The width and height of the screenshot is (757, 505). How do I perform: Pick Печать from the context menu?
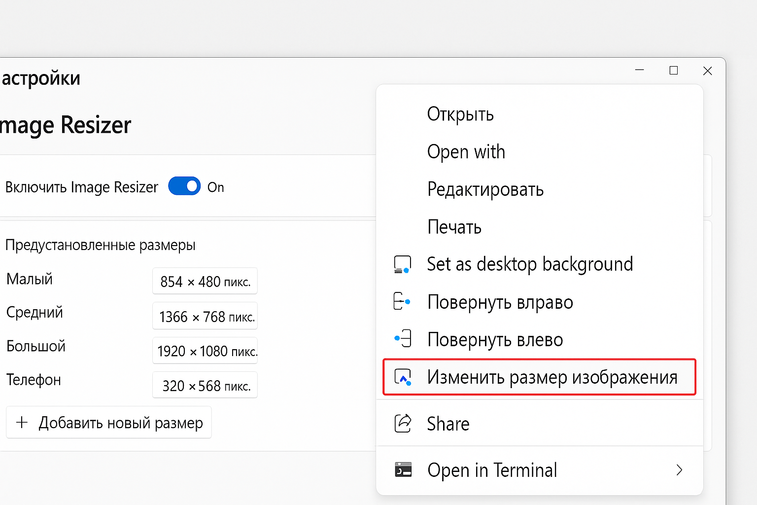pyautogui.click(x=454, y=227)
